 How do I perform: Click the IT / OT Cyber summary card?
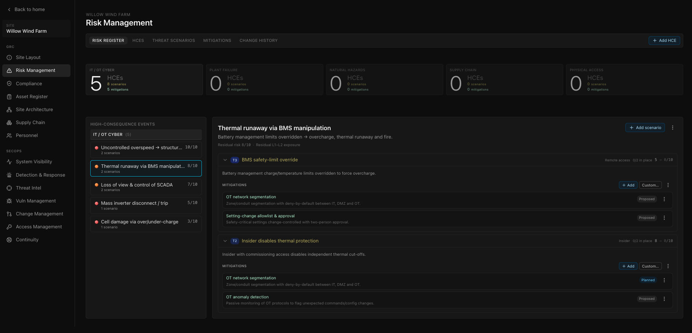[144, 80]
